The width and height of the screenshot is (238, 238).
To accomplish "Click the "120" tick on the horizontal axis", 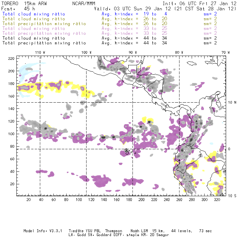I will [91, 200].
